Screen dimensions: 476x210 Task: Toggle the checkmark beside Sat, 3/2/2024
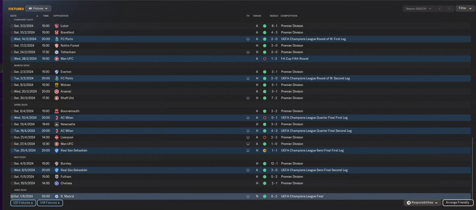tap(12, 26)
